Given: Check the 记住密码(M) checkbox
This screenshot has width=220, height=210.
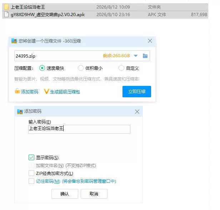Looking at the screenshot, I should 31,181.
